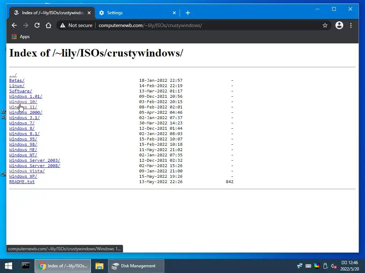Screen dimensions: 365x273
Task: Click the network icon in system tray
Action: click(299, 266)
